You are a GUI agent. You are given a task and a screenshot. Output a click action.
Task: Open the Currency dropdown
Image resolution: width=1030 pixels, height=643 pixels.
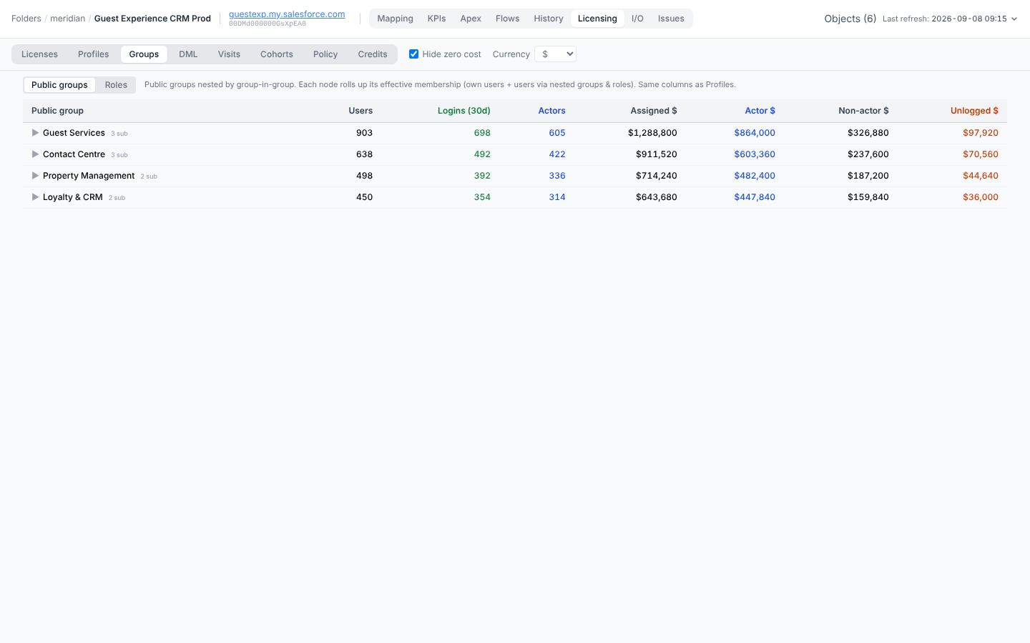coord(555,54)
